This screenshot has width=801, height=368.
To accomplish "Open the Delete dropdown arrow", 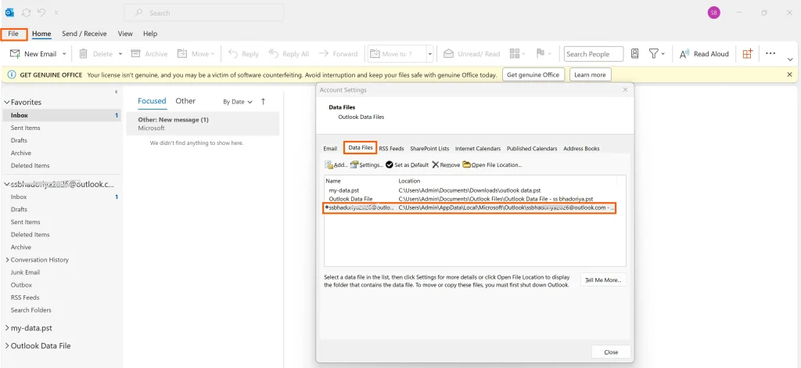I will (x=120, y=54).
